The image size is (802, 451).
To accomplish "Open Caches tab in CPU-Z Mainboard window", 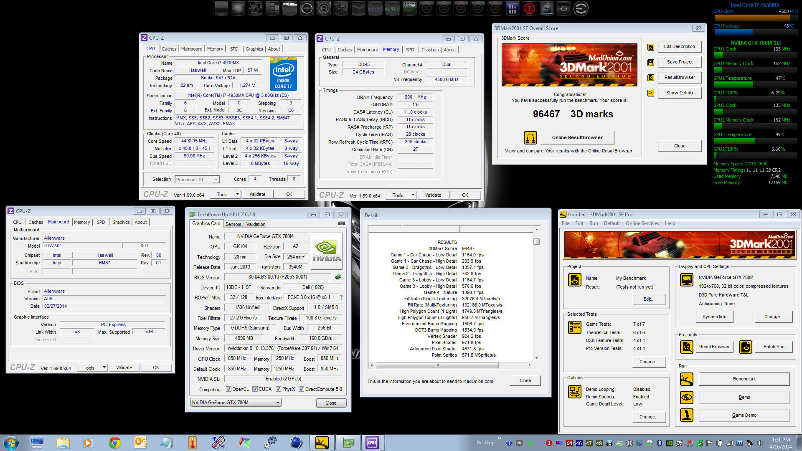I will [x=36, y=222].
